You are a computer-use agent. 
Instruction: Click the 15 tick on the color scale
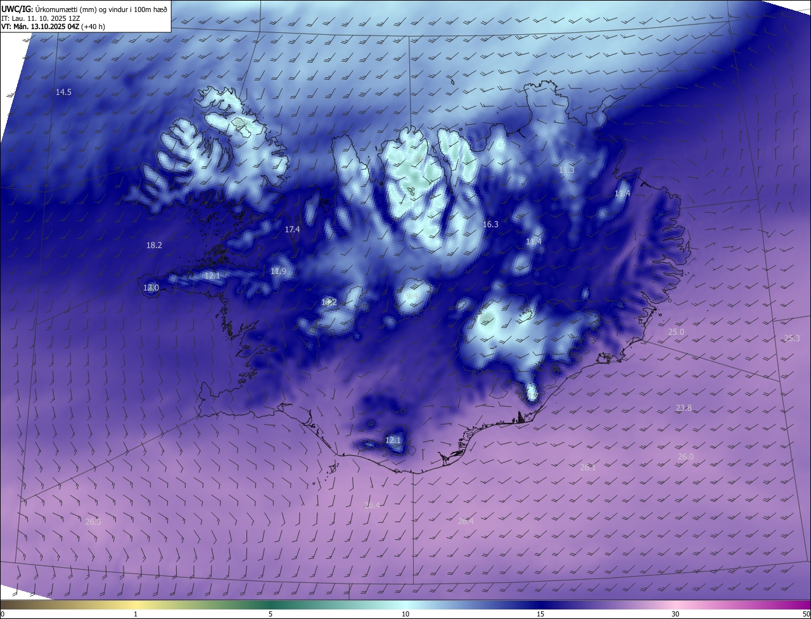click(x=540, y=614)
